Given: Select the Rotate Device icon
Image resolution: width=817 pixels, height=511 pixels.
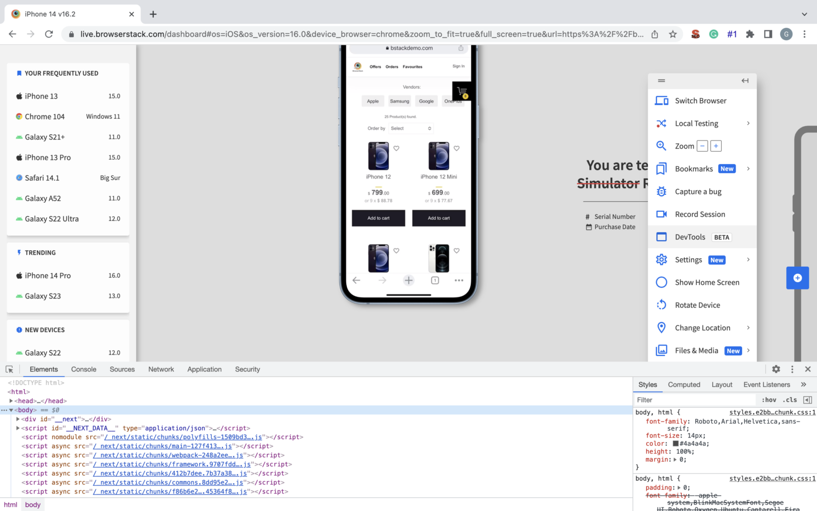Looking at the screenshot, I should click(661, 304).
